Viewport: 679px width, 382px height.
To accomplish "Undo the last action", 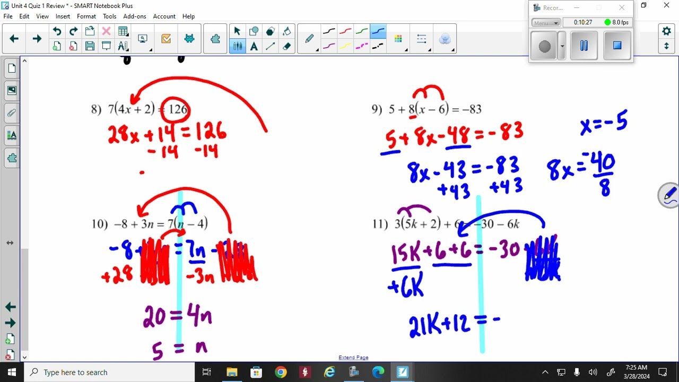I will tap(57, 31).
